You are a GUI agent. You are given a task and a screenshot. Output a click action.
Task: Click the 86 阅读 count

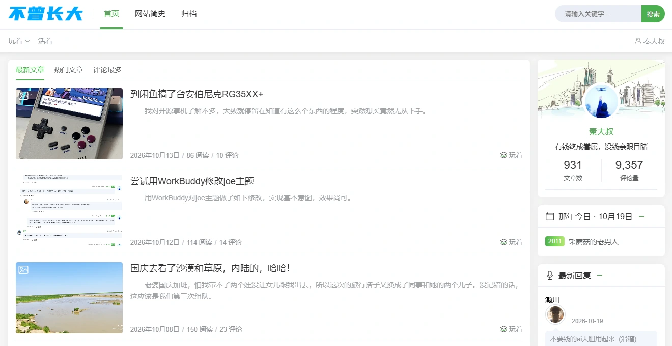pos(198,155)
